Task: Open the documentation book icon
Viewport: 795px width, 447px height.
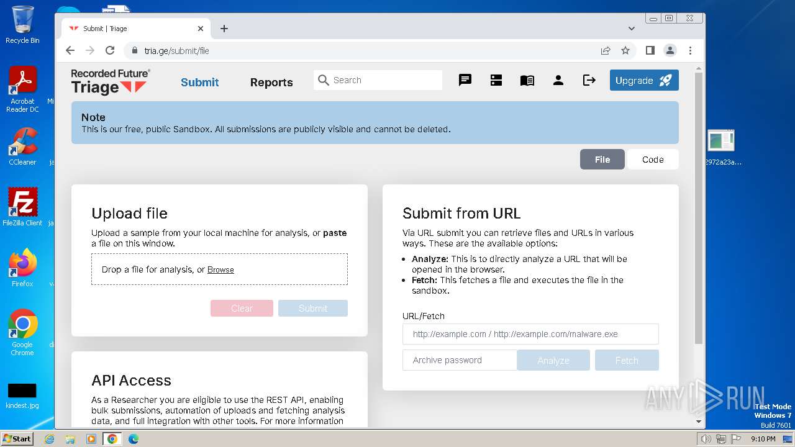Action: (527, 80)
